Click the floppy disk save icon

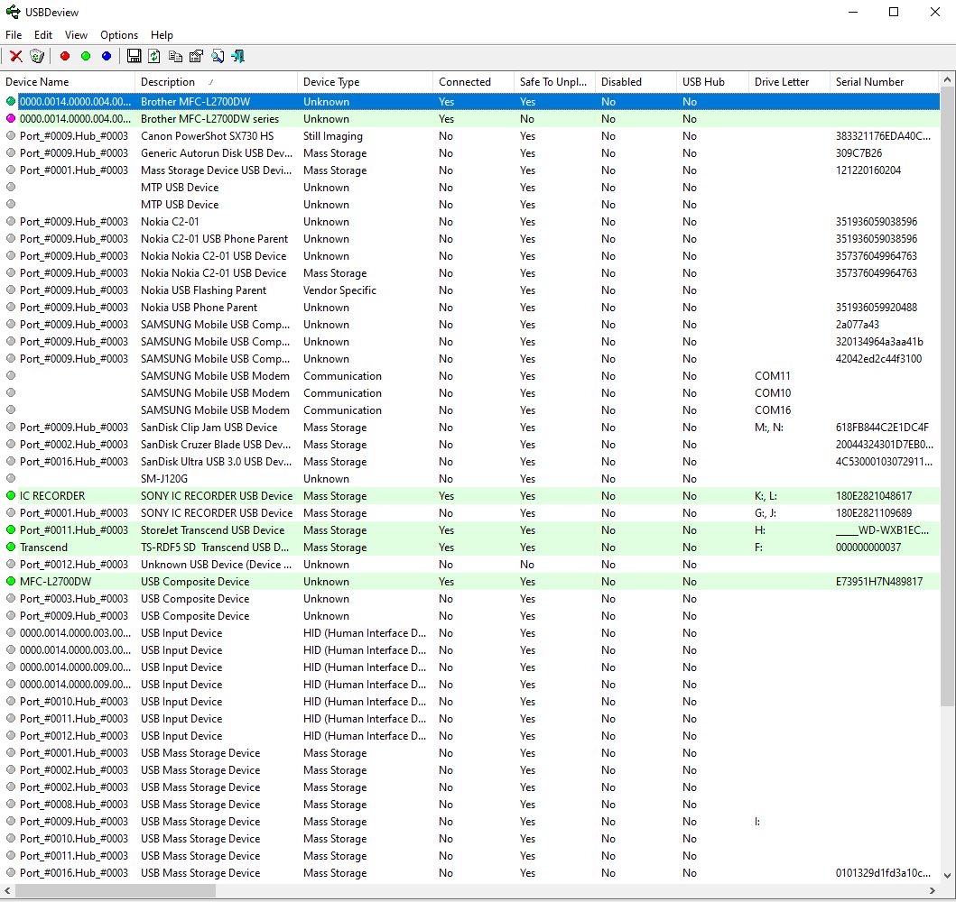tap(134, 56)
